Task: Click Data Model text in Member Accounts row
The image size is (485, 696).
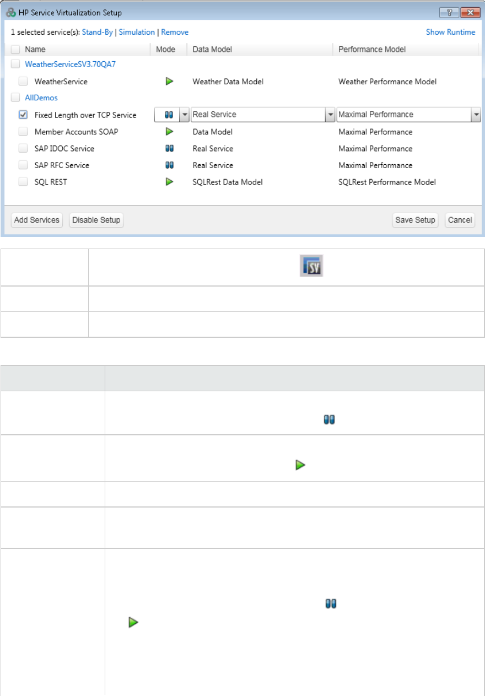Action: [x=212, y=132]
